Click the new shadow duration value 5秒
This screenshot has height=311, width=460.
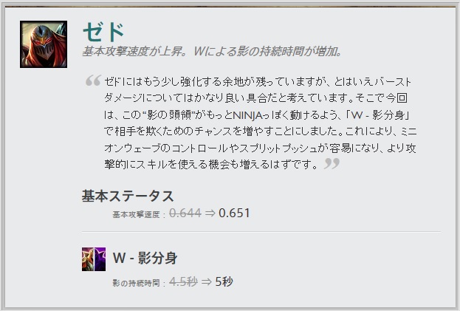pyautogui.click(x=224, y=281)
